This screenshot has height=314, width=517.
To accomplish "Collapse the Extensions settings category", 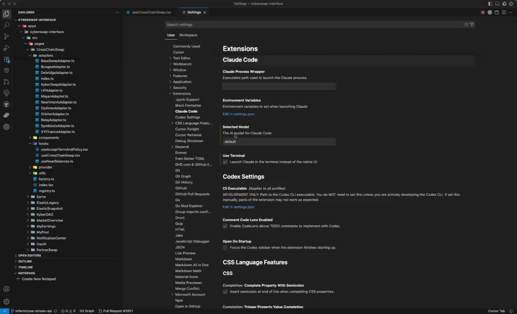I will [x=170, y=93].
